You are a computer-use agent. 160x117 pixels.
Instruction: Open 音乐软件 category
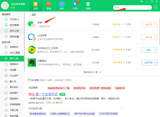(x=12, y=87)
